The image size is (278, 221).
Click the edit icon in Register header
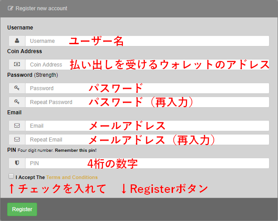[x=10, y=8]
